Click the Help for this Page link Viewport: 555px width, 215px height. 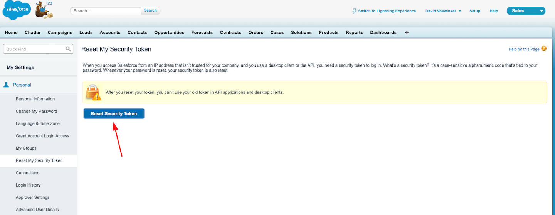524,49
